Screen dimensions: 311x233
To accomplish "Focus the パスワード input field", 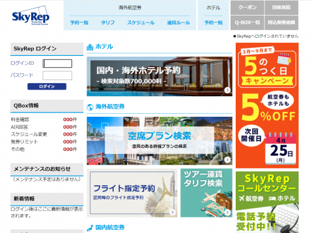I will [x=57, y=75].
